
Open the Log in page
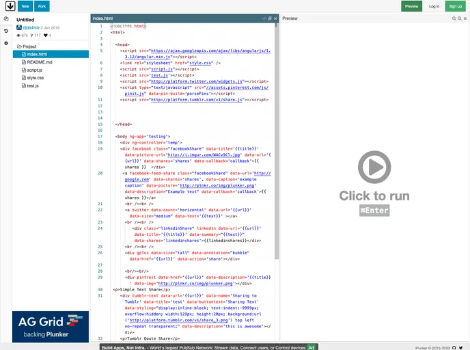click(x=434, y=6)
